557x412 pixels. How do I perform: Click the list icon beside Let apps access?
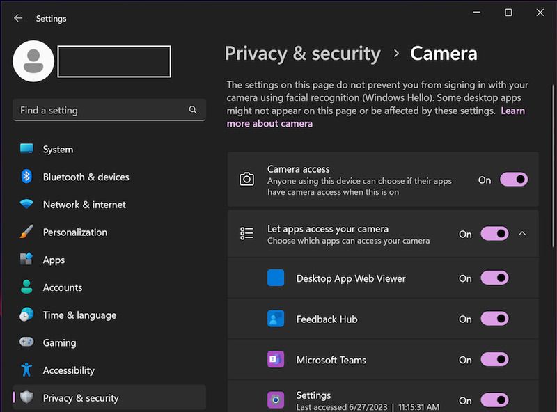(x=246, y=234)
